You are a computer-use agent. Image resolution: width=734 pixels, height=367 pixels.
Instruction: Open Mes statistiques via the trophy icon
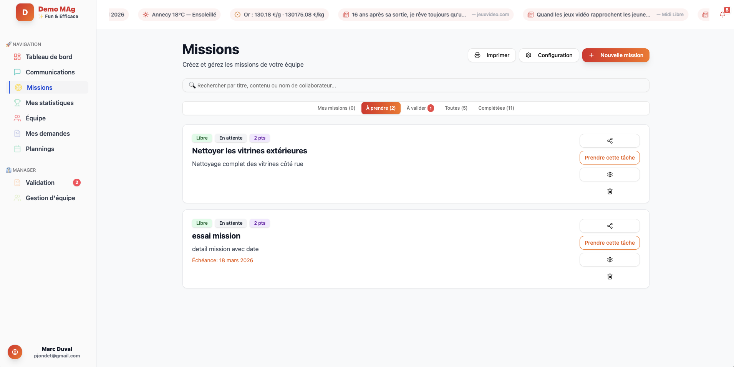[x=17, y=103]
